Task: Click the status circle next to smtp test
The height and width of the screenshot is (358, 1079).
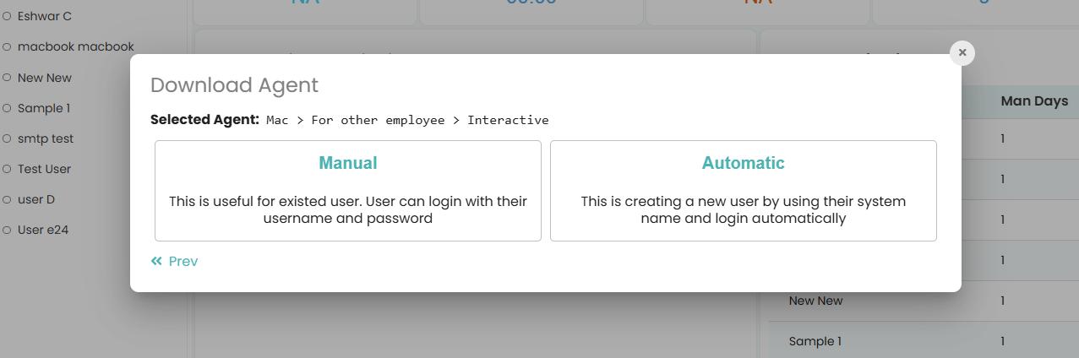Action: coord(7,138)
